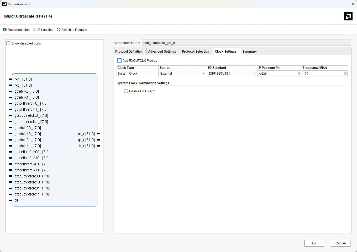Click Switch to Defaults refresh icon
This screenshot has width=357, height=252.
(x=59, y=30)
